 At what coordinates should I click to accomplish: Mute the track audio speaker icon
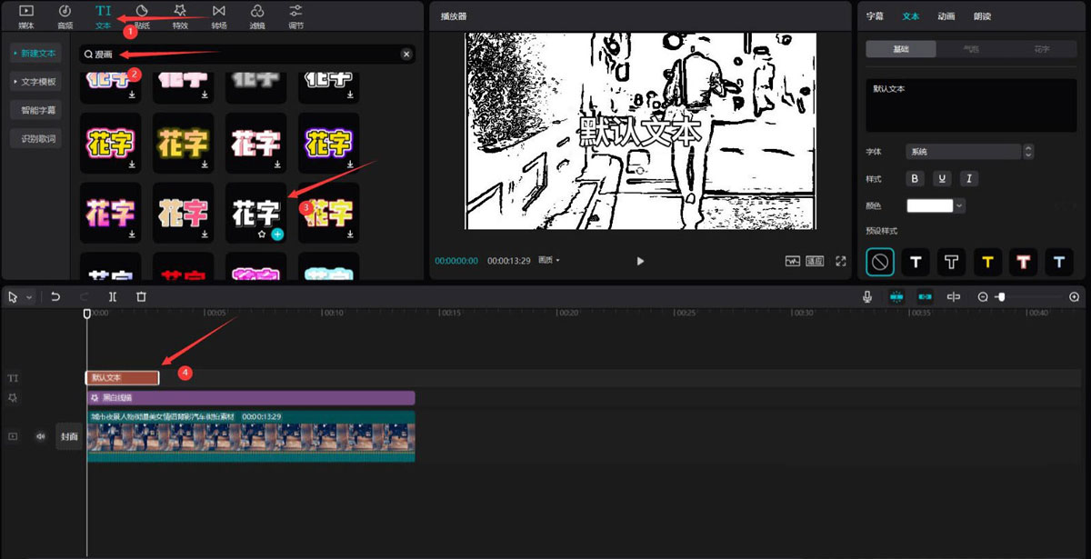(38, 436)
